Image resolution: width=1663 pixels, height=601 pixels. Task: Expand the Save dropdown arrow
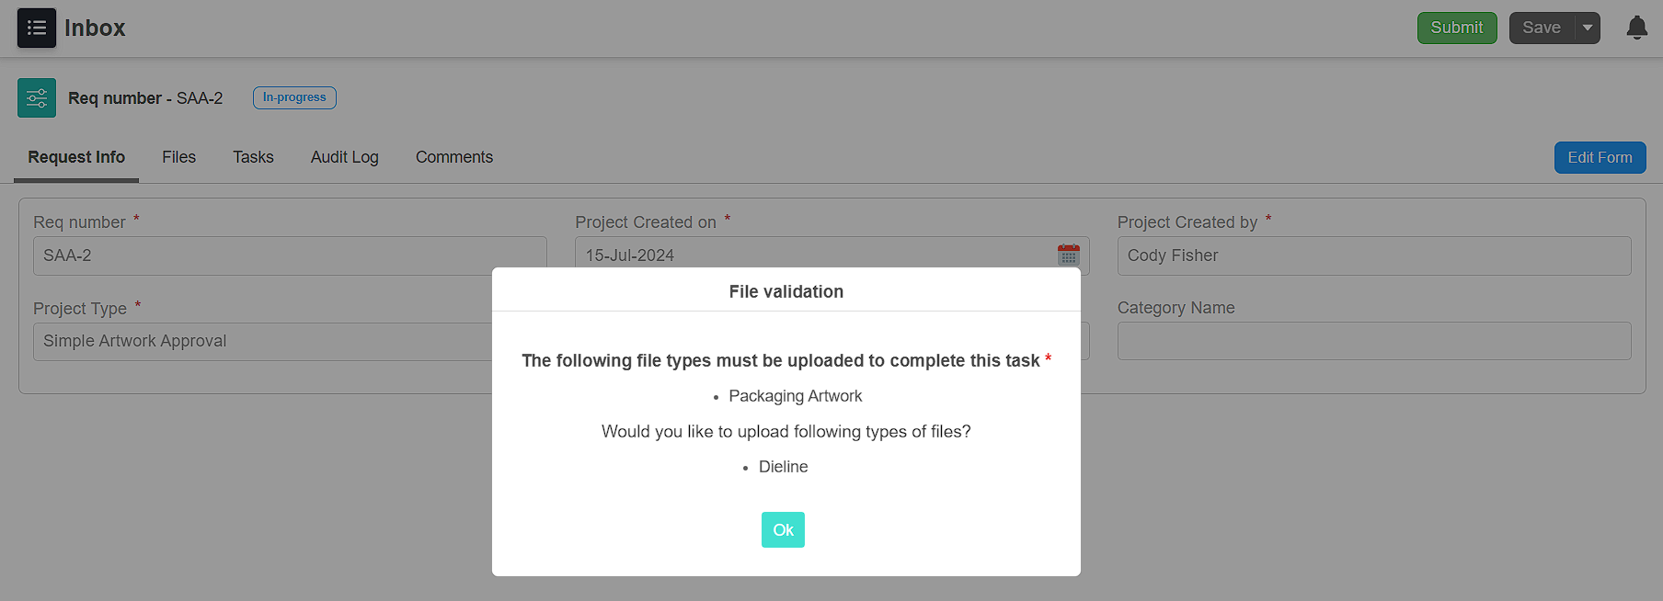(1588, 28)
